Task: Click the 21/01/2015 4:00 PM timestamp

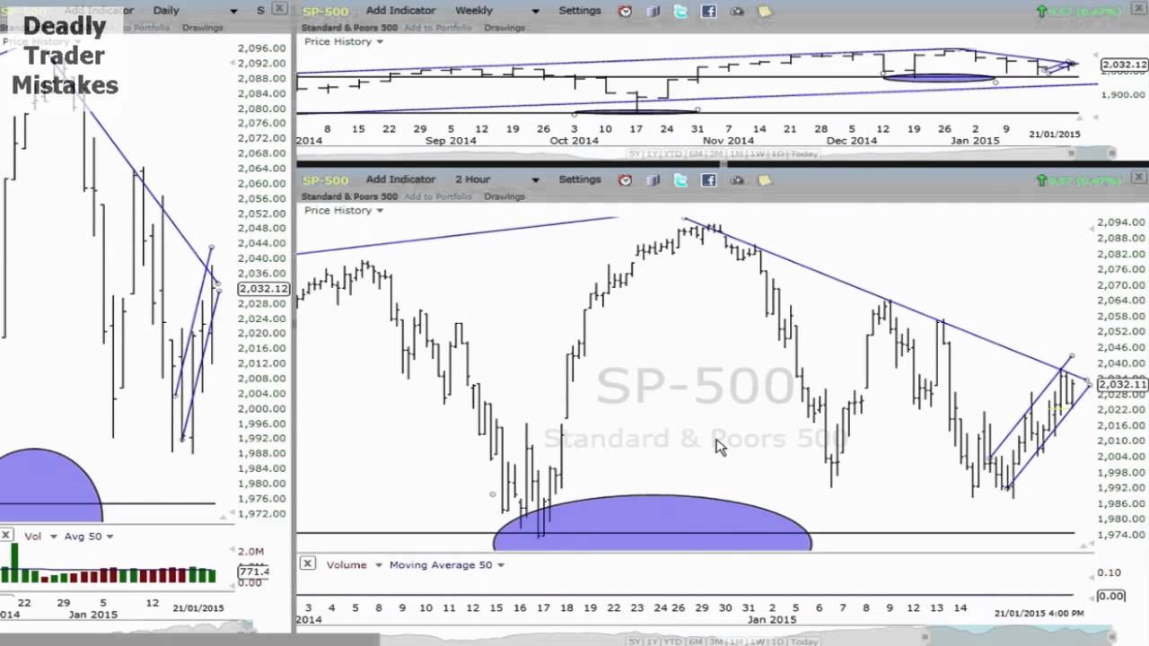Action: click(1039, 613)
